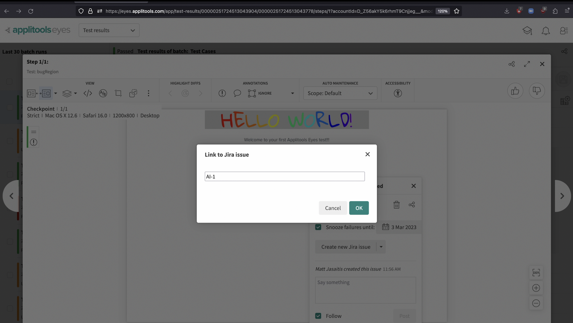Accept step with thumbs up
The height and width of the screenshot is (323, 573).
515,91
